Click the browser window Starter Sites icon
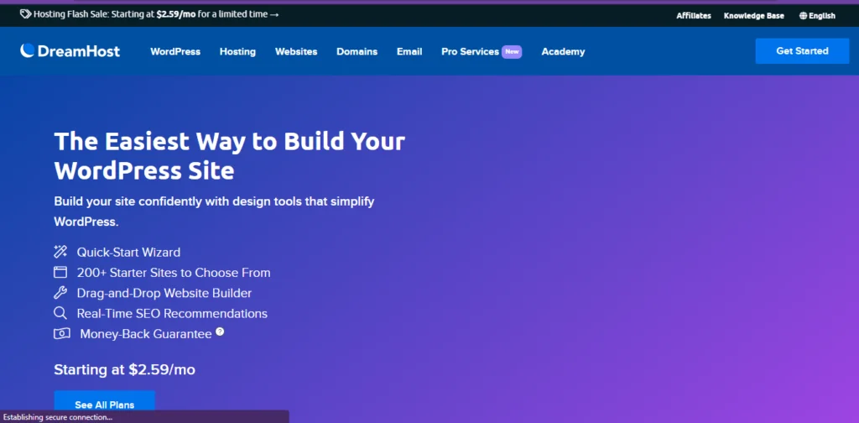859x423 pixels. pos(60,272)
